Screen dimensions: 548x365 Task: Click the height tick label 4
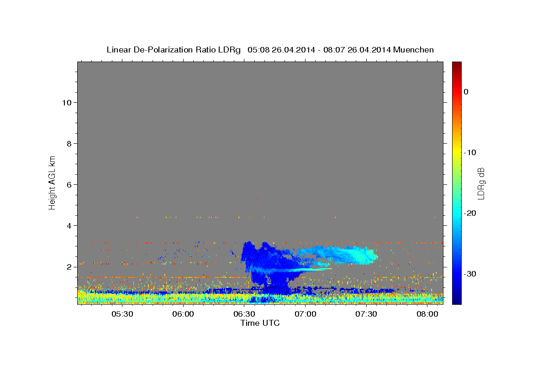[x=69, y=225]
